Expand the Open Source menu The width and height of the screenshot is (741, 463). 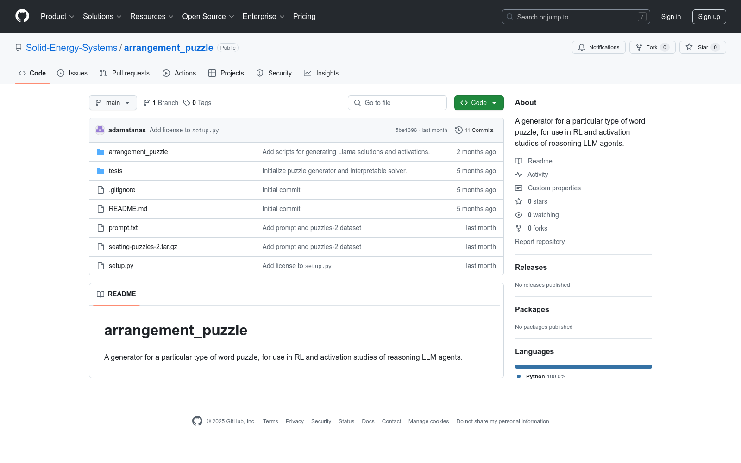[x=208, y=16]
